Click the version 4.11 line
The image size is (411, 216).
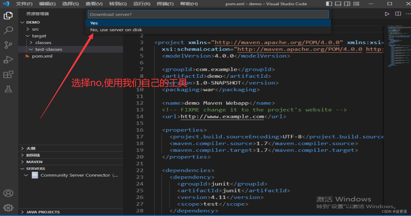pos(220,197)
